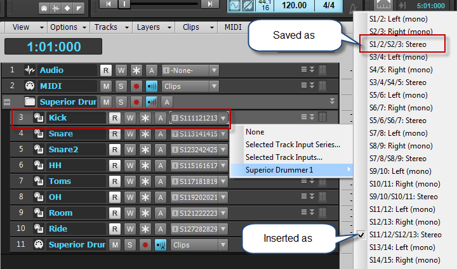Collapse the Superior Drummer track folder

pos(6,102)
